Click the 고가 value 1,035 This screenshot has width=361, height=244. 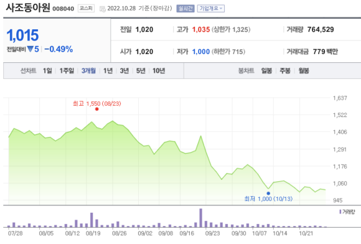(x=201, y=29)
